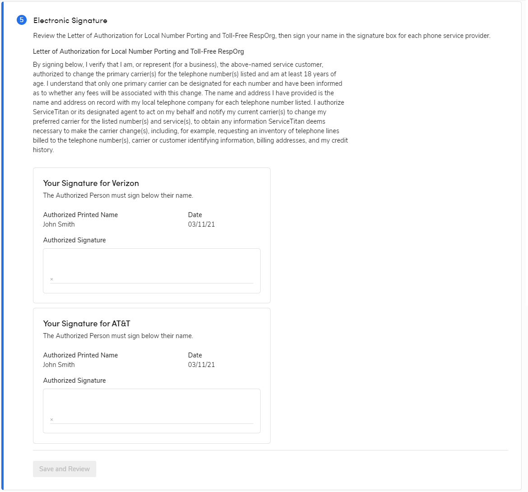528x492 pixels.
Task: Click the Save and Review button
Action: [x=64, y=469]
